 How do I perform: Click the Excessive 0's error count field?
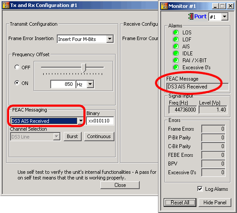point(213,172)
